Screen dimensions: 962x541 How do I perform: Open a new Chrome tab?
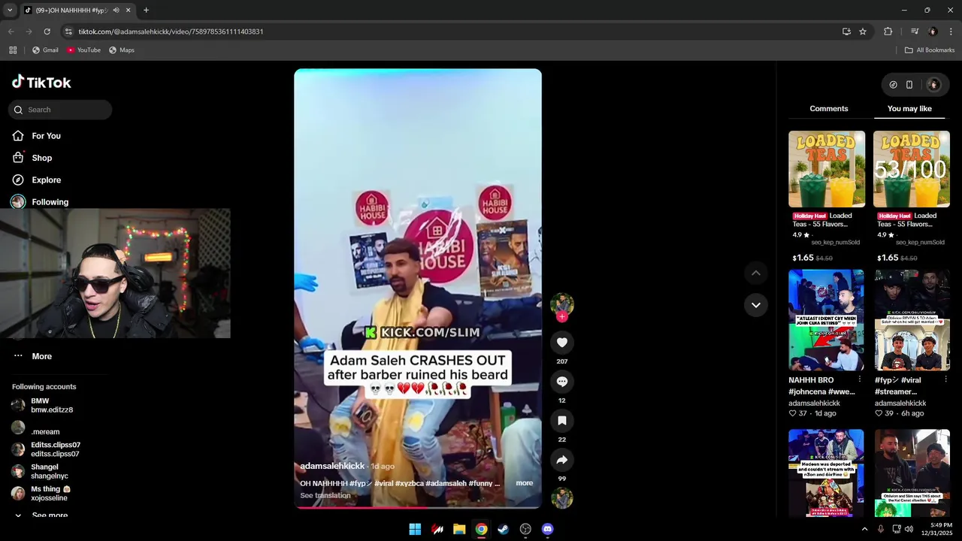[x=146, y=11]
